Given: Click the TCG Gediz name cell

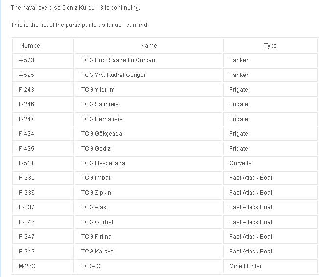Looking at the screenshot, I should [x=148, y=149].
